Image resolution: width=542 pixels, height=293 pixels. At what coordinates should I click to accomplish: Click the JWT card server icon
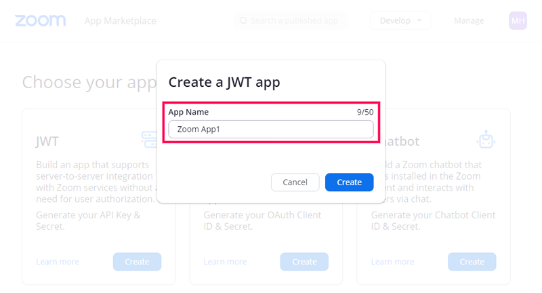(149, 140)
